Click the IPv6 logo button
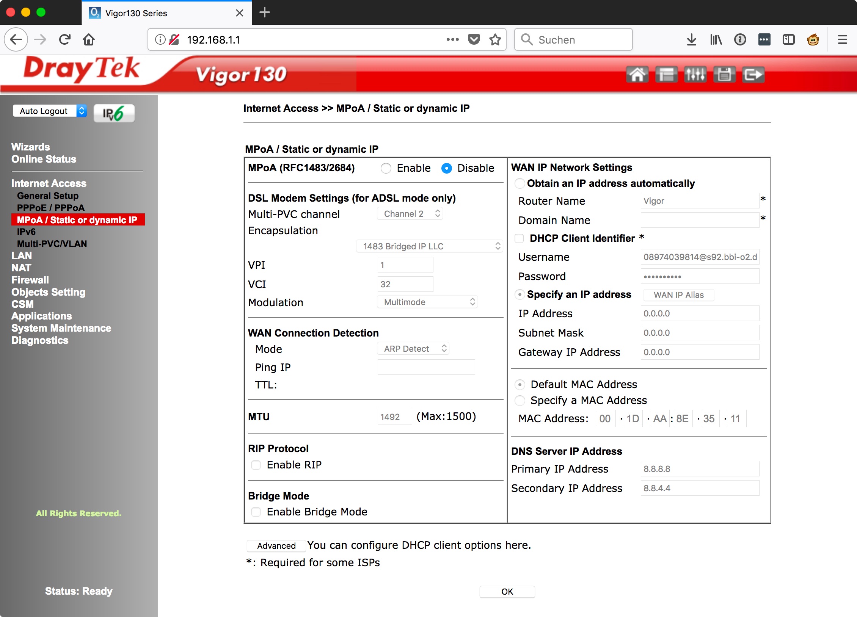857x617 pixels. tap(114, 113)
